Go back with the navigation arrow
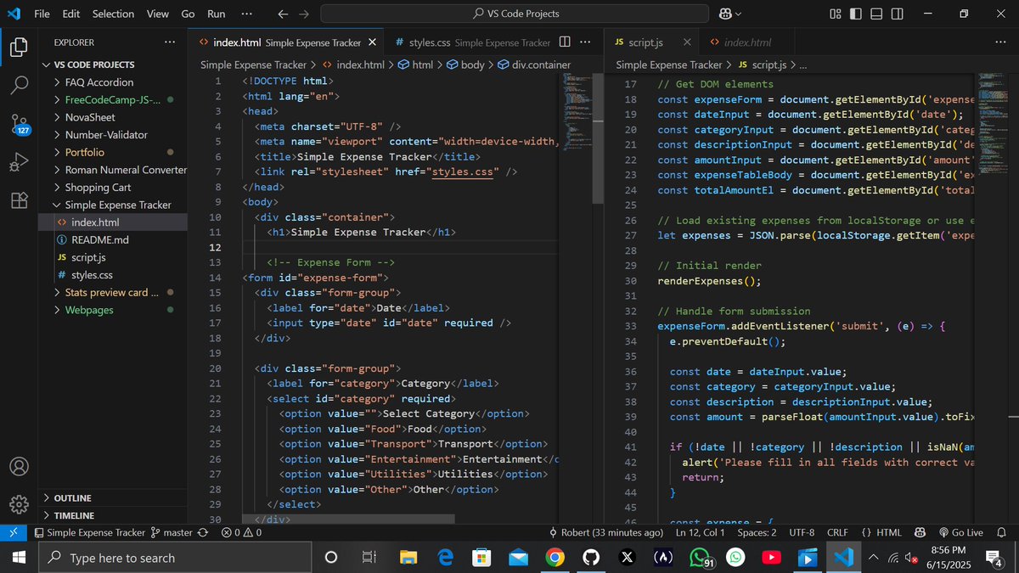 (x=283, y=14)
